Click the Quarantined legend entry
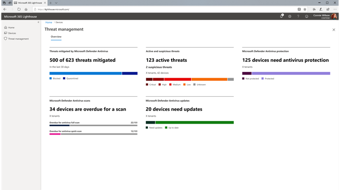 (x=70, y=79)
